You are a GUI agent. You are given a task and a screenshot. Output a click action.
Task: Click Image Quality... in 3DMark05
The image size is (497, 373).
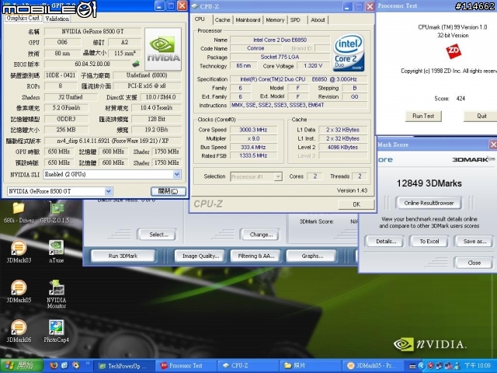point(200,256)
